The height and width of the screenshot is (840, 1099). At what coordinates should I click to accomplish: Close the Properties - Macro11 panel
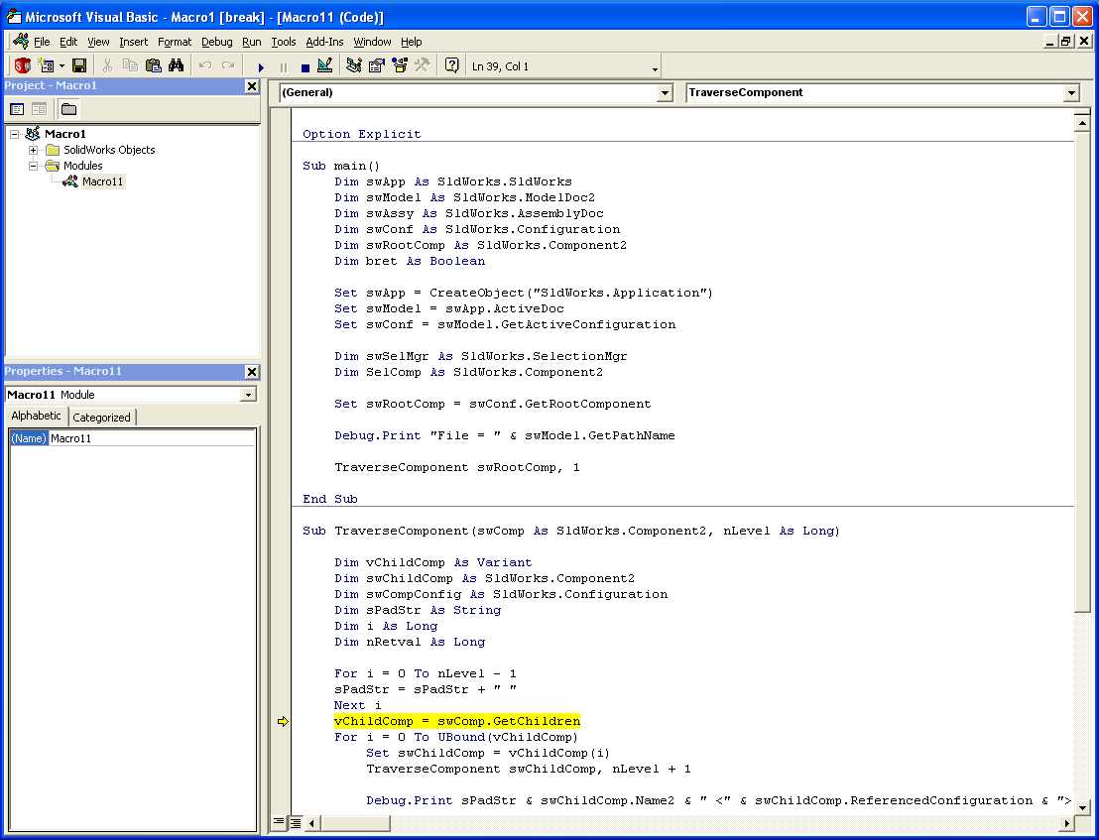click(x=252, y=372)
